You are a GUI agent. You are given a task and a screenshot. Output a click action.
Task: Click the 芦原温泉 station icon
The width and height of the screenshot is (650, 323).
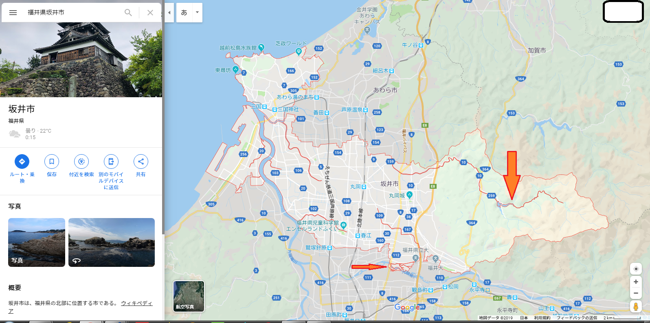(365, 110)
